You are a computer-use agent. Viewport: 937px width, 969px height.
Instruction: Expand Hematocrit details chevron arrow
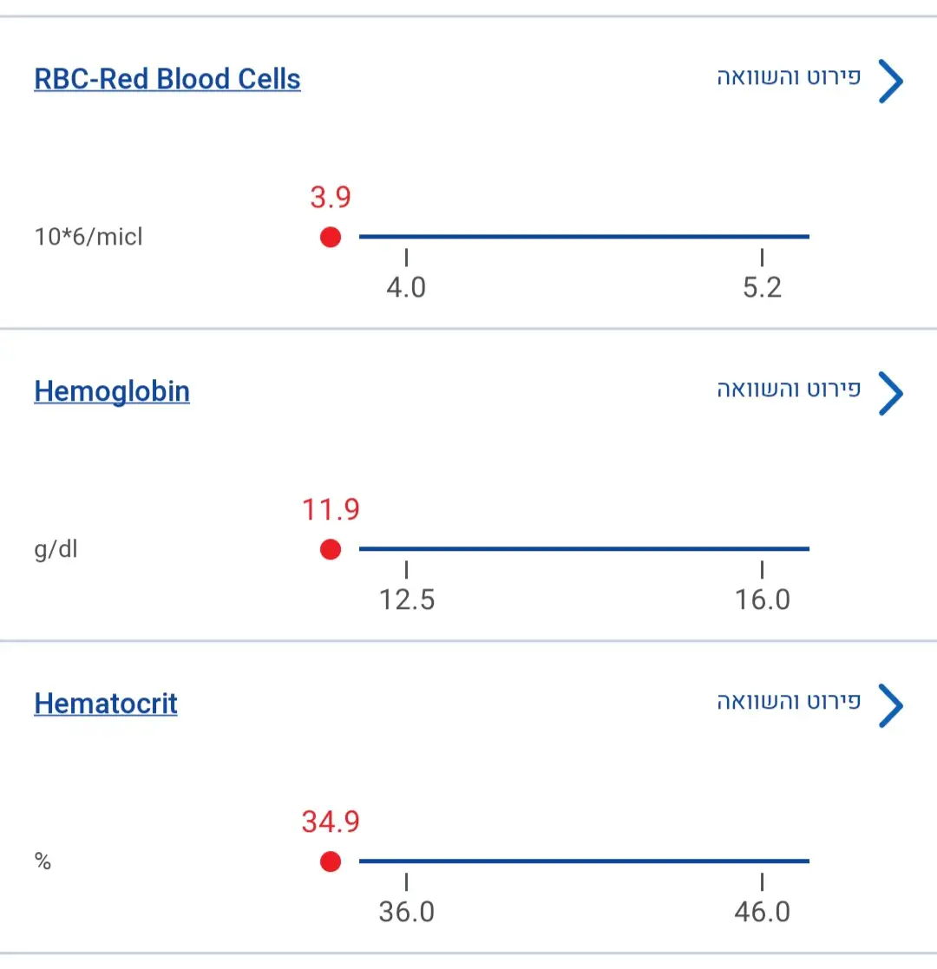890,705
